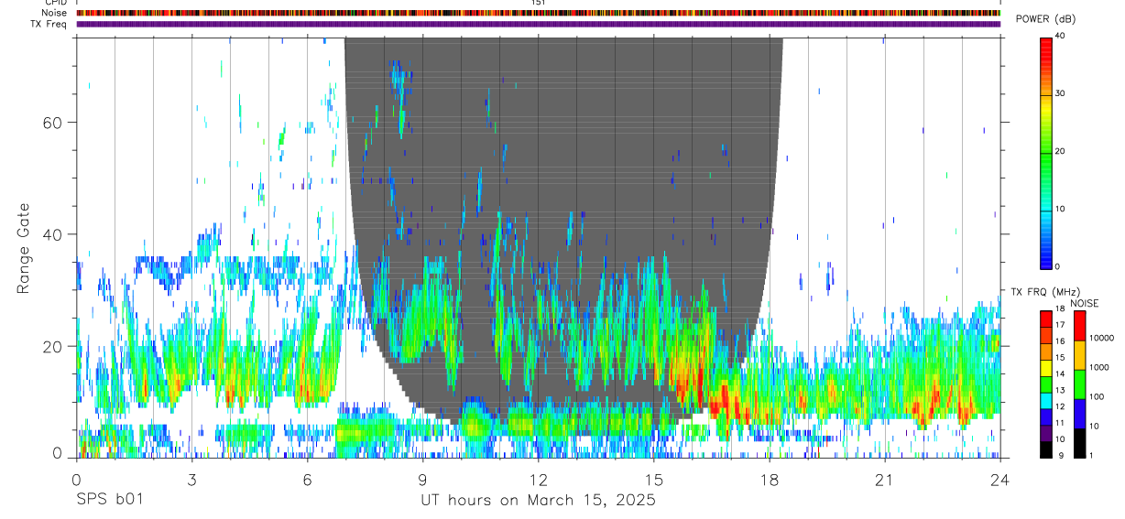Image resolution: width=1125 pixels, height=519 pixels.
Task: Click the hour 24 tick label
Action: click(999, 480)
